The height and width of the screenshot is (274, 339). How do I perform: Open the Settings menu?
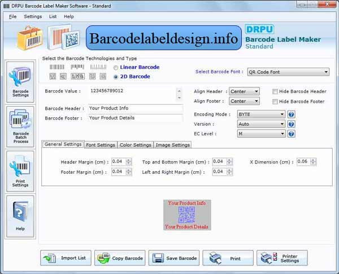pyautogui.click(x=33, y=16)
